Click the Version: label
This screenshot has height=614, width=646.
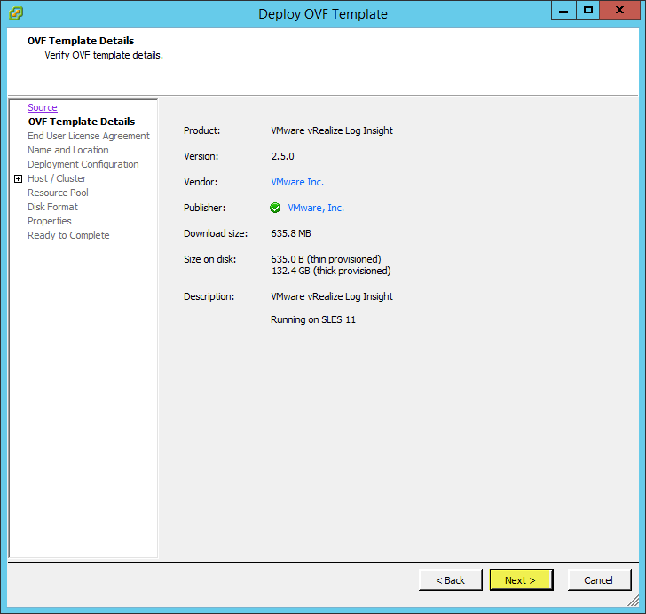[x=201, y=156]
